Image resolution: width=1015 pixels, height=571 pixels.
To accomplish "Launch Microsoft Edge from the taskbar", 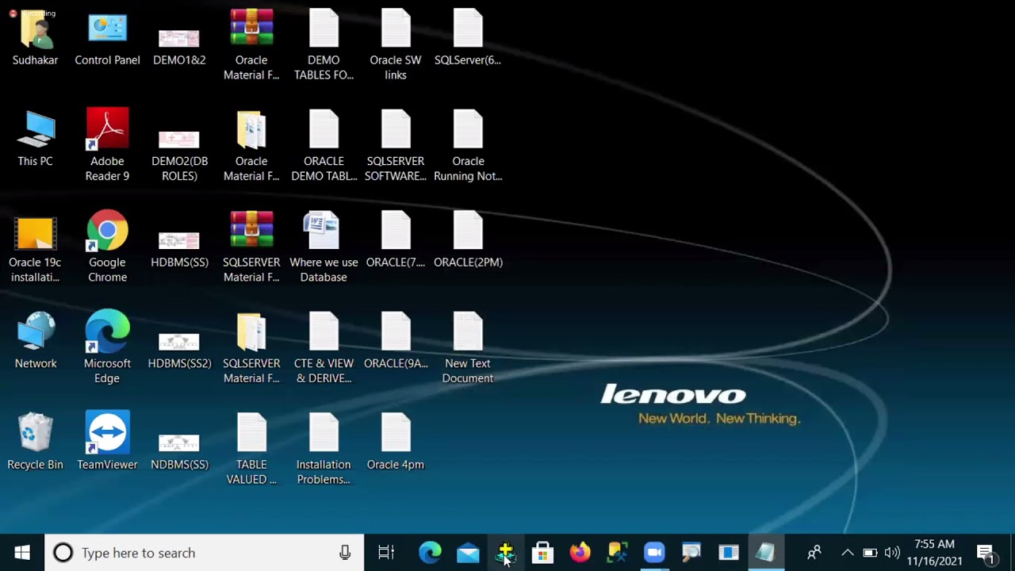I will [x=430, y=553].
